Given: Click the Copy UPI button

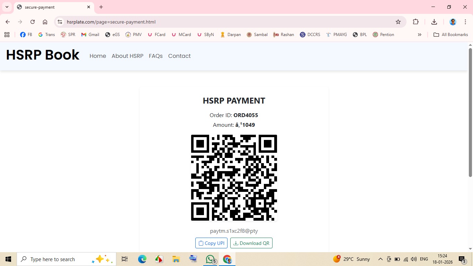Looking at the screenshot, I should tap(211, 243).
